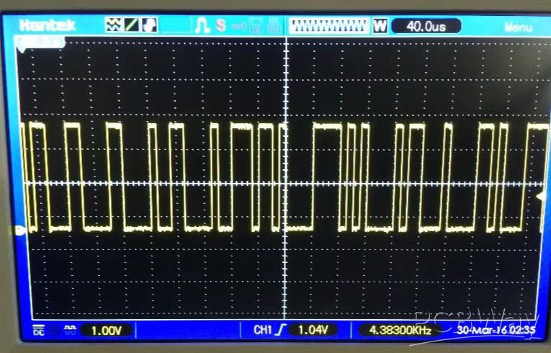Select the 40.0us timebase field
This screenshot has height=353, width=551.
(426, 26)
